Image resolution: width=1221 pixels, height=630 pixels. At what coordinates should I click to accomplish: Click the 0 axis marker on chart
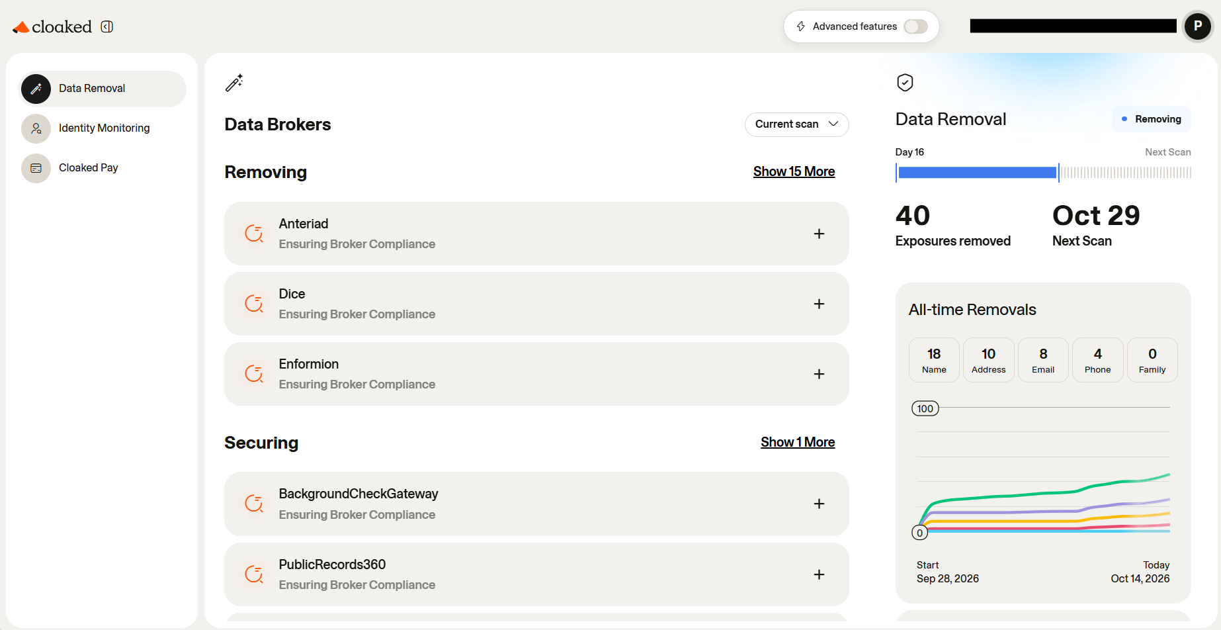point(919,533)
